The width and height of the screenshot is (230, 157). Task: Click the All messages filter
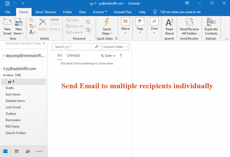pyautogui.click(x=59, y=55)
